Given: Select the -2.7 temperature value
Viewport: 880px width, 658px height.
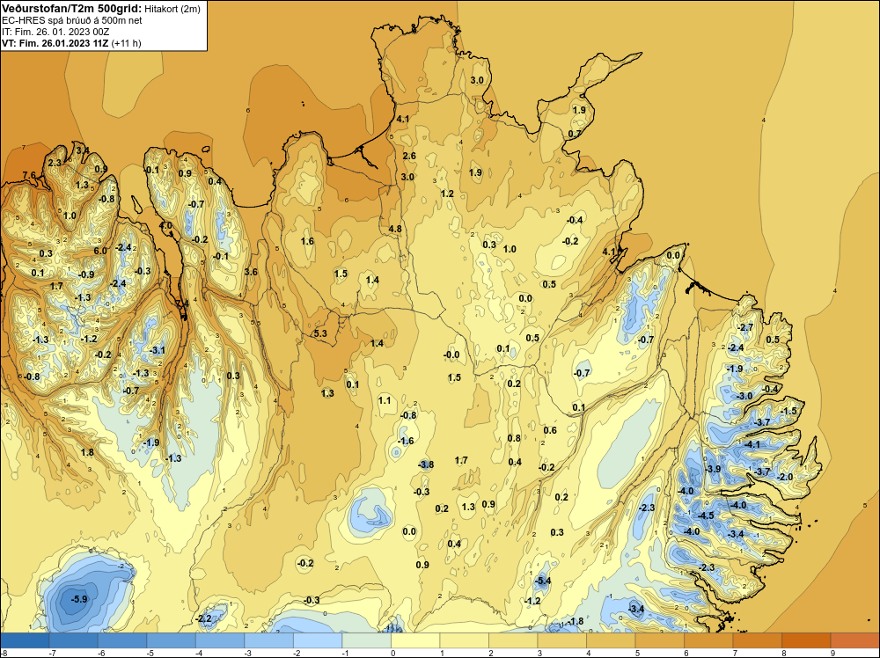Looking at the screenshot, I should tap(745, 327).
